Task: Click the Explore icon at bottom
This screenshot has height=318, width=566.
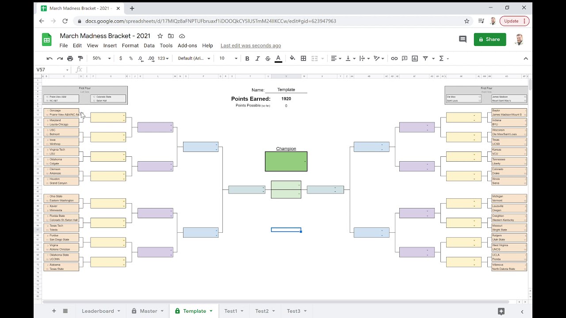Action: [501, 311]
